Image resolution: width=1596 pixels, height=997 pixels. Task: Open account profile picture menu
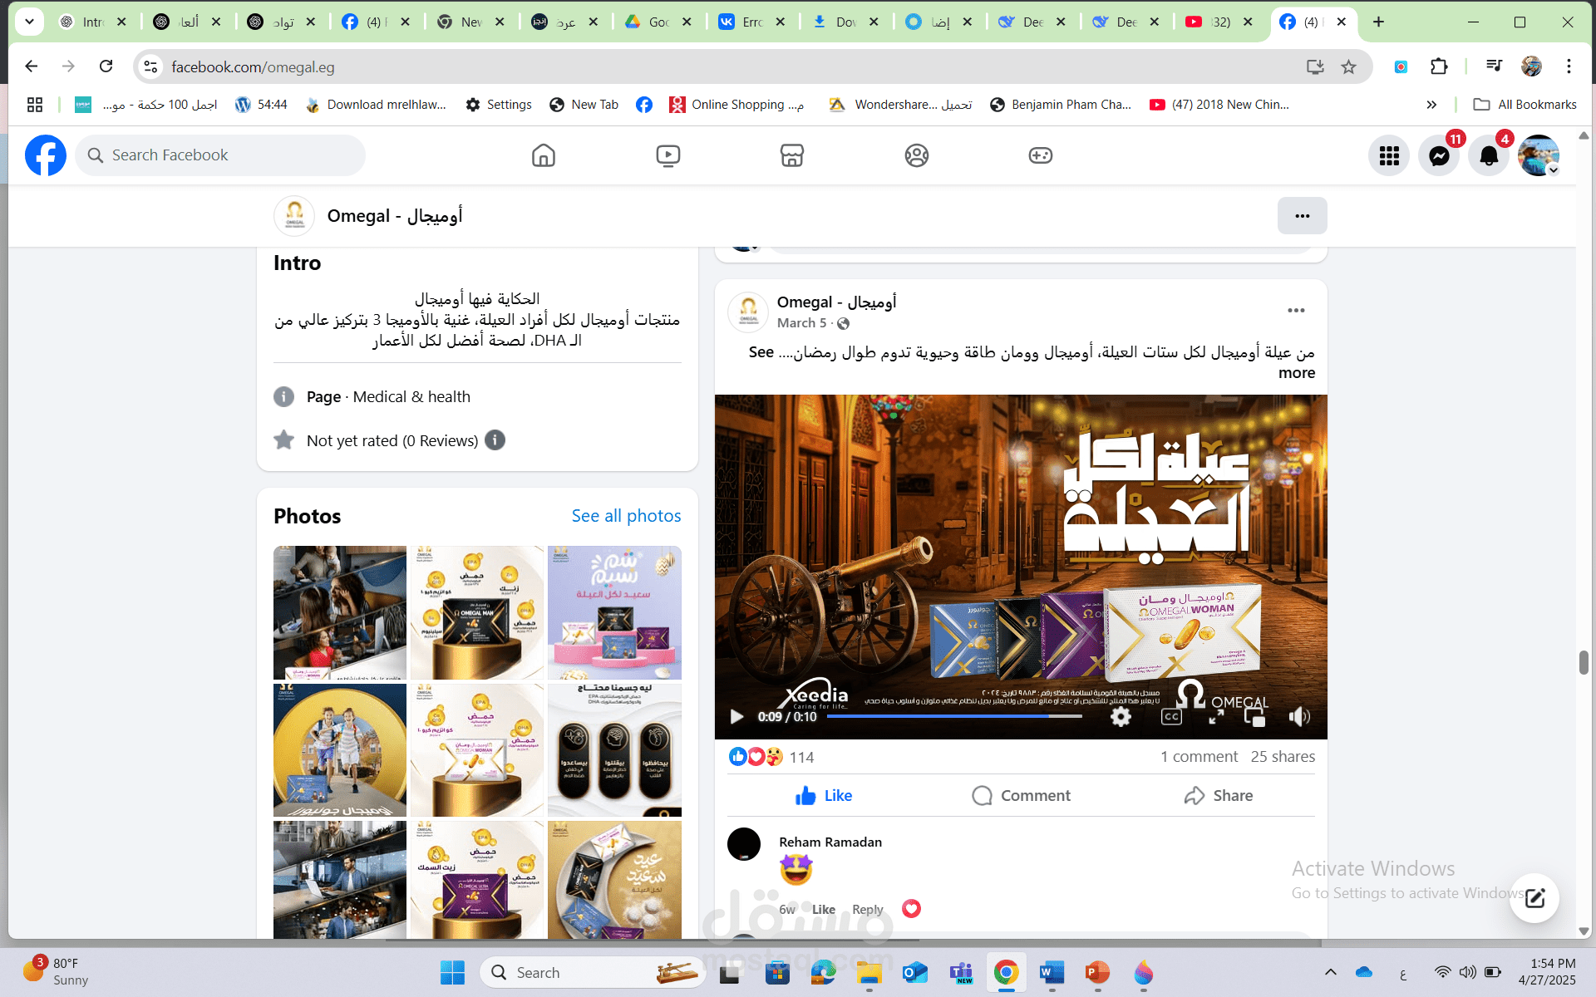pos(1539,155)
